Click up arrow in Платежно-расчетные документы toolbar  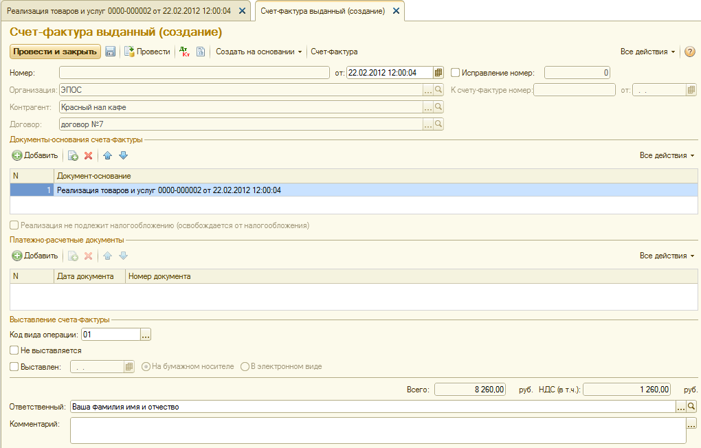[108, 256]
